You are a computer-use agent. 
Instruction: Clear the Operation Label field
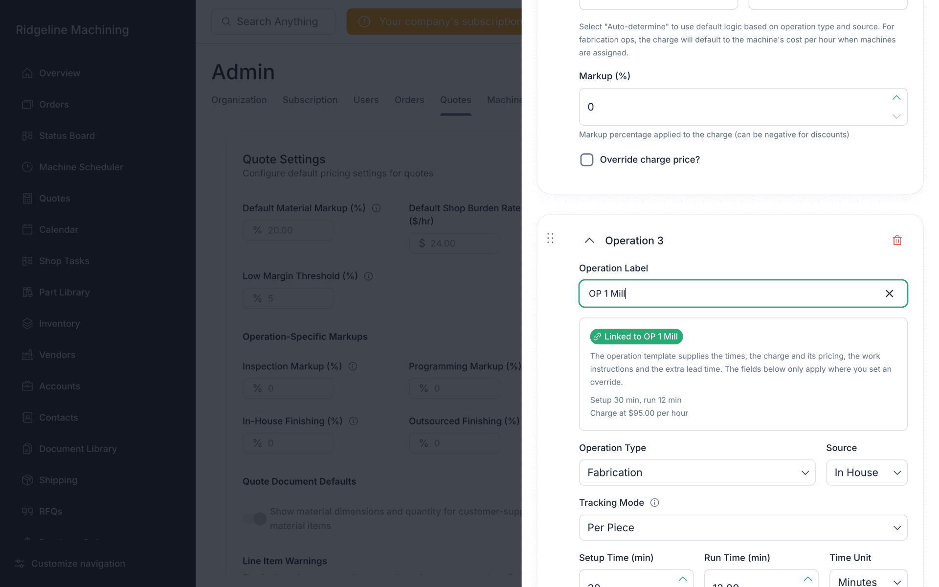(889, 293)
